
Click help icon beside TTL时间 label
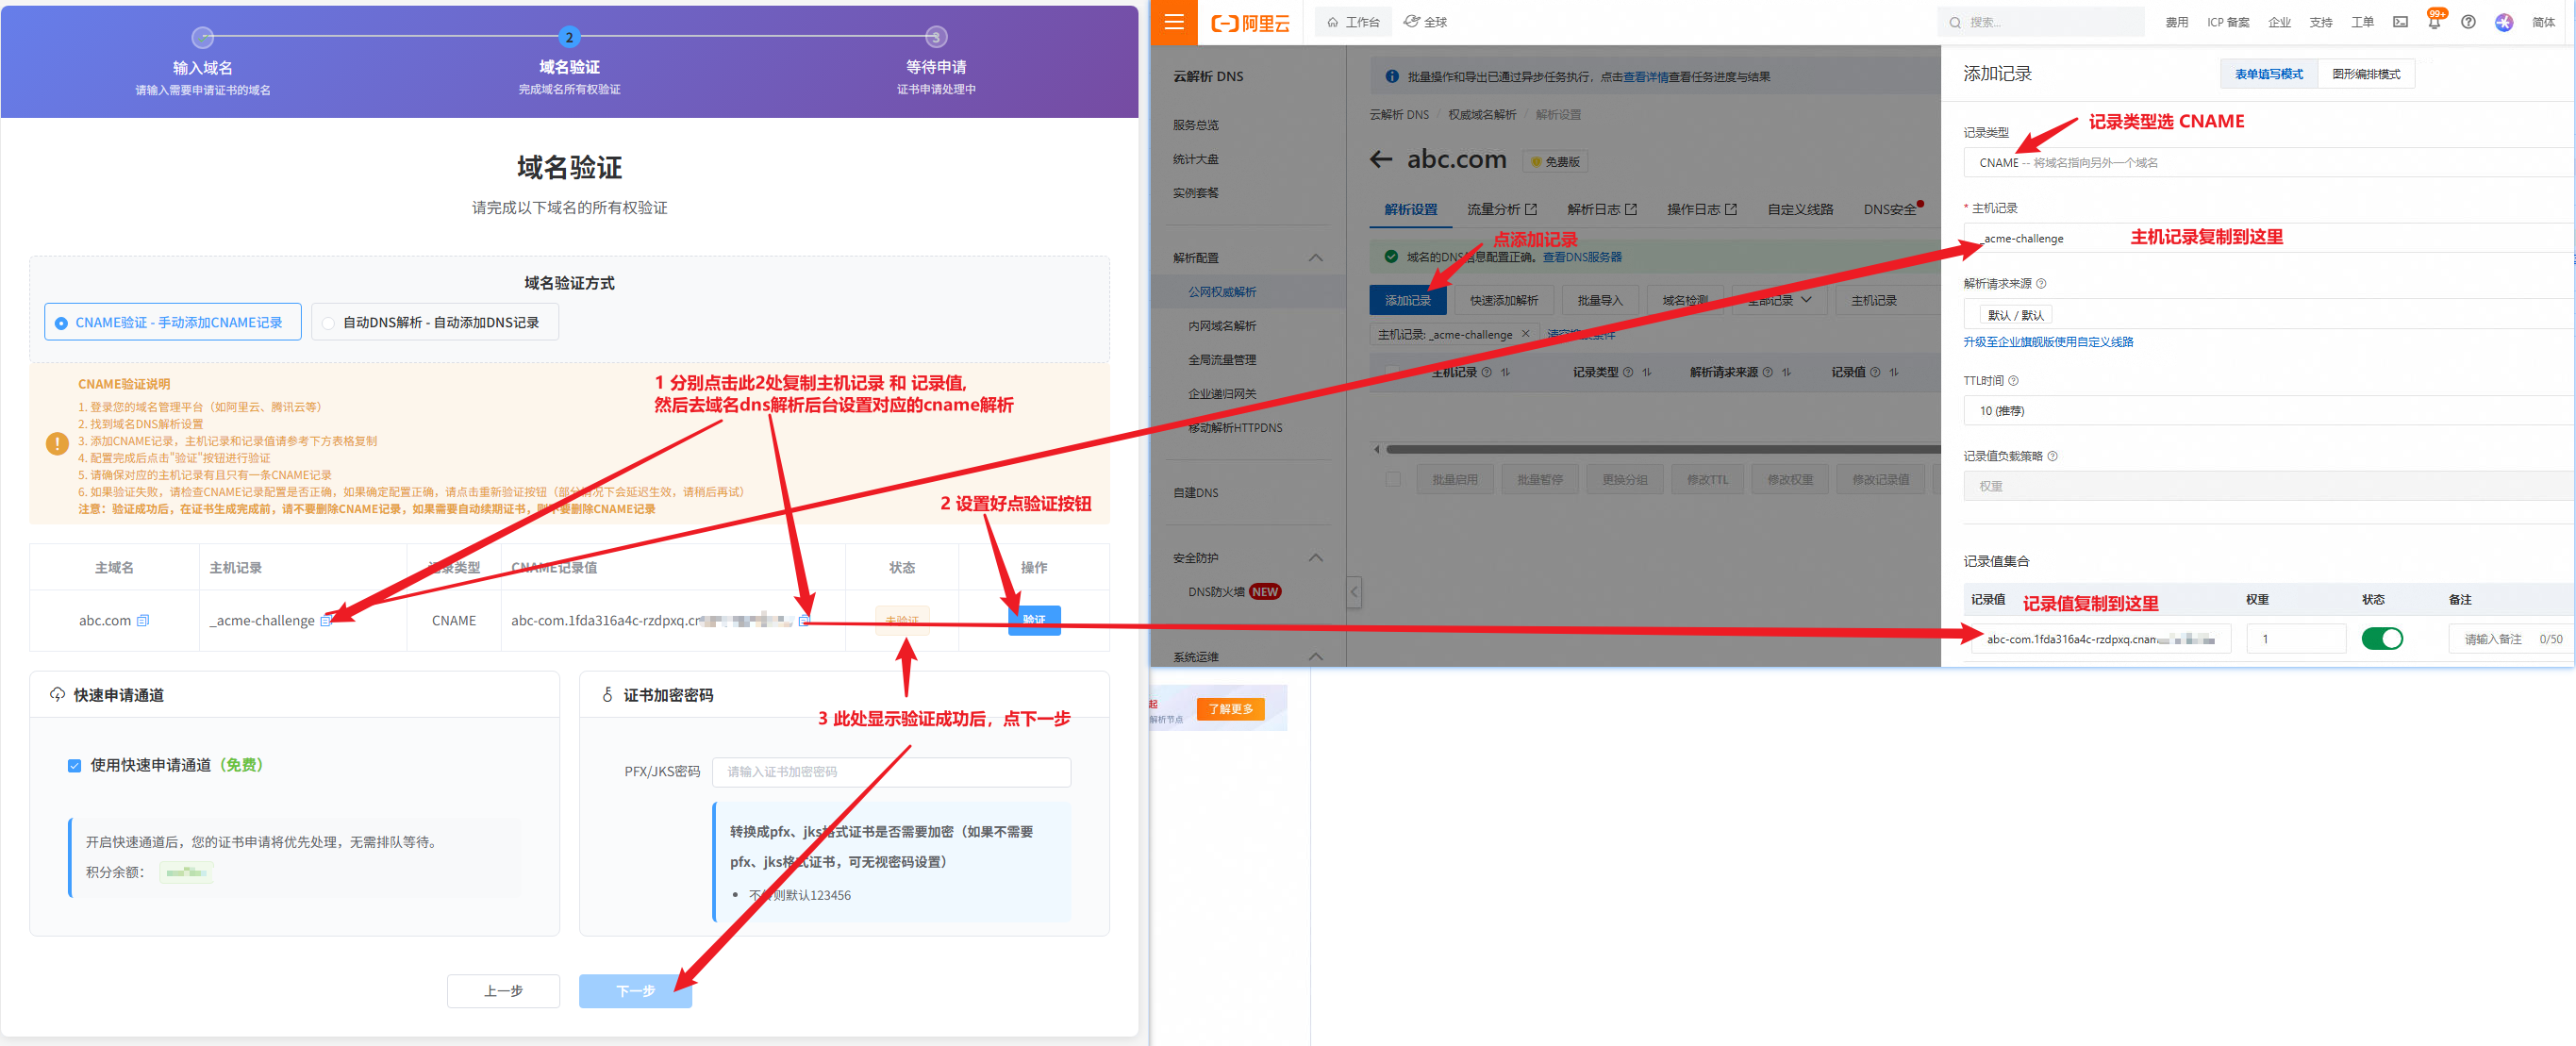2013,381
